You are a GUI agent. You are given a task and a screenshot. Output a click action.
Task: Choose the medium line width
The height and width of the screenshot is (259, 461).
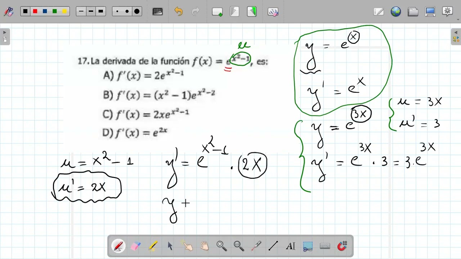pos(91,12)
